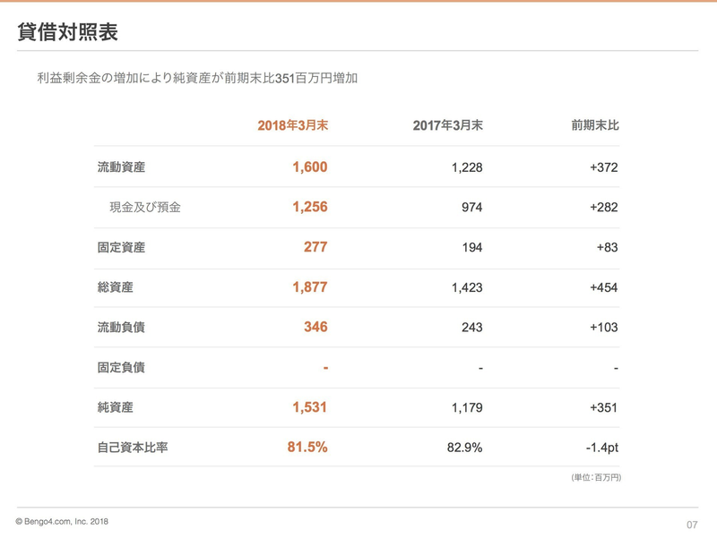Click the 前期末比 column header

(x=594, y=125)
